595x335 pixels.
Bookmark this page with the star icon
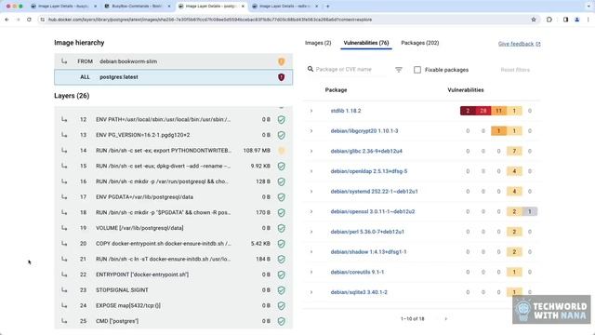point(534,20)
